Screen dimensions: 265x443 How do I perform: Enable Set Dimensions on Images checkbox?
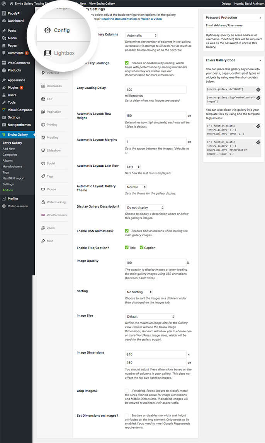[x=127, y=415]
